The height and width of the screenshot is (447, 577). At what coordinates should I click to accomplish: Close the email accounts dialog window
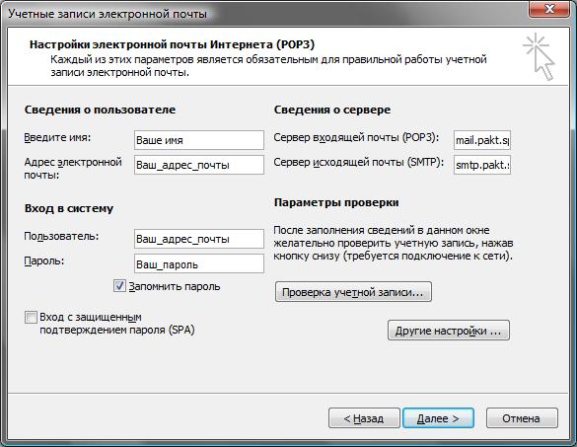click(549, 9)
